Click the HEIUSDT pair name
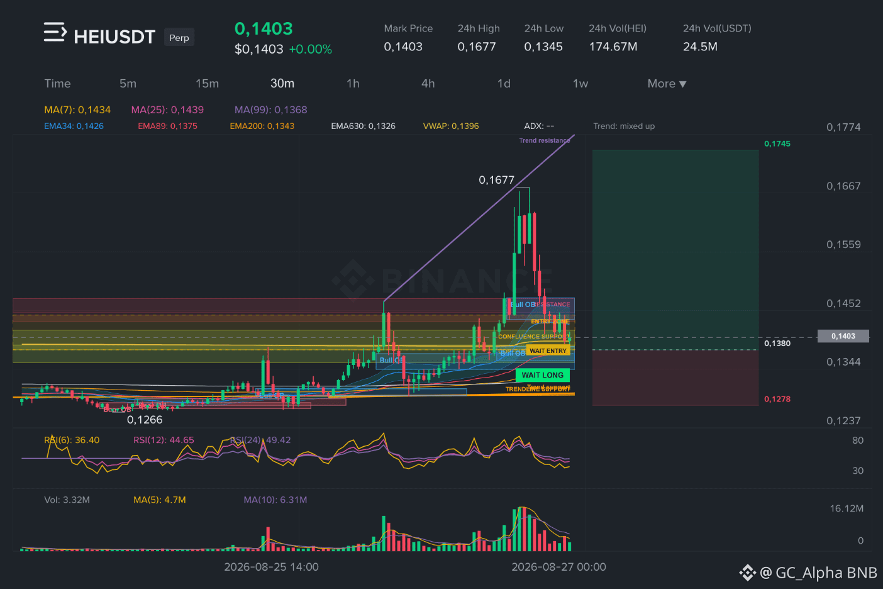The width and height of the screenshot is (883, 589). click(114, 37)
